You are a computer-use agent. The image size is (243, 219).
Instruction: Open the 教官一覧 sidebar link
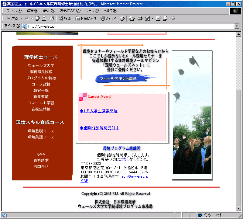click(41, 90)
